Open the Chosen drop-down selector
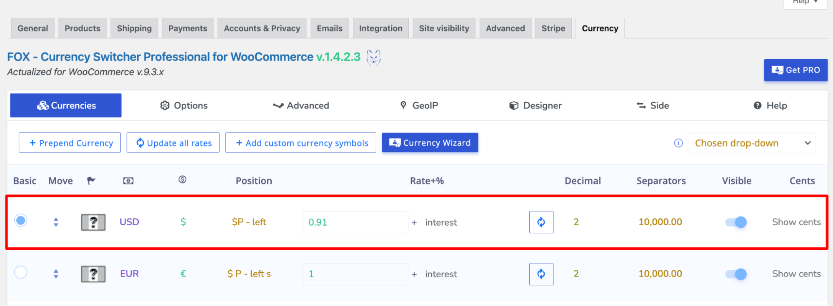Screen dimensions: 833x306 [x=752, y=143]
